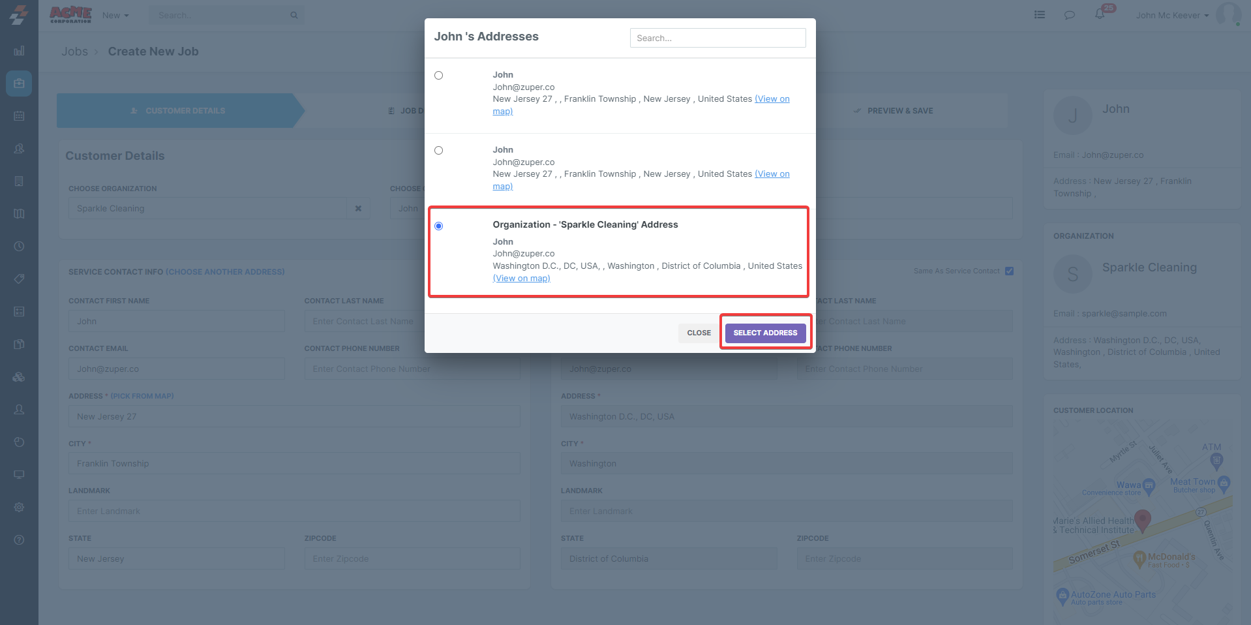
Task: Select the first John address radio button
Action: click(x=439, y=76)
